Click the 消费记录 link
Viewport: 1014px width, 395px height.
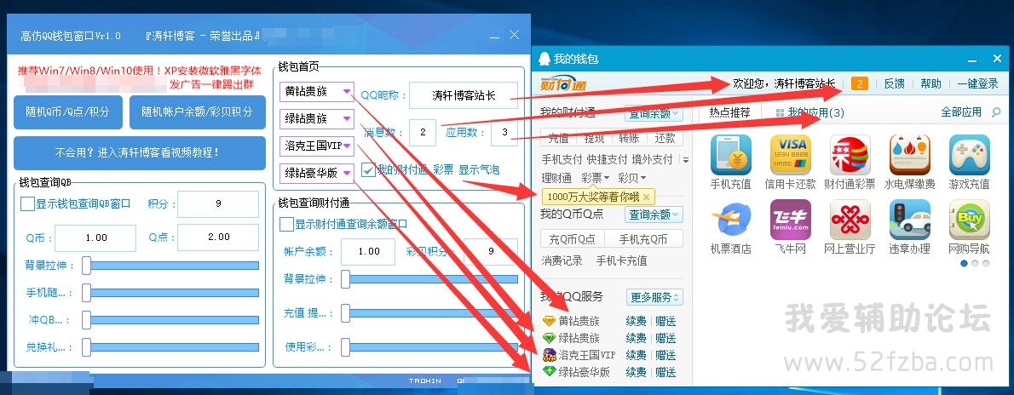[562, 260]
